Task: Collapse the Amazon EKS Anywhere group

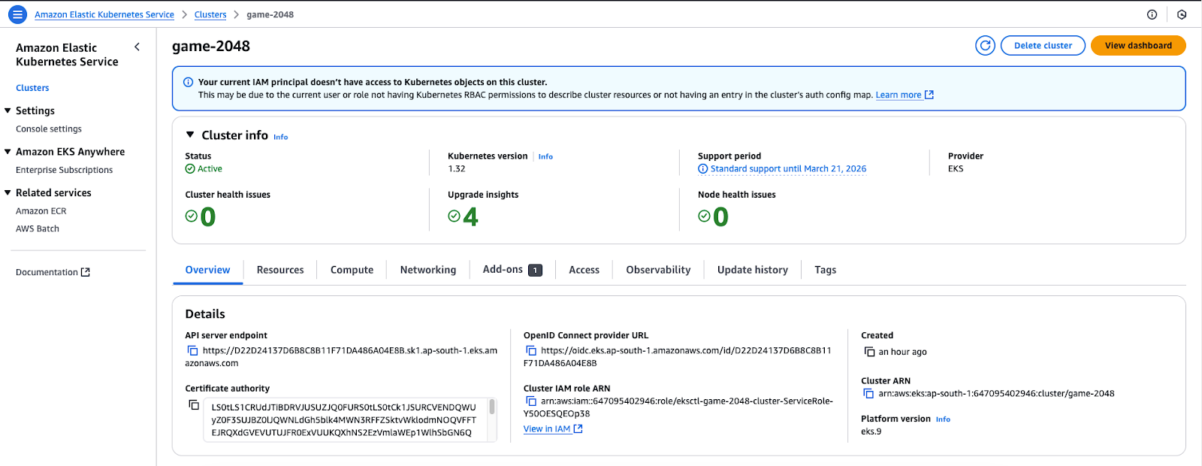Action: click(x=8, y=152)
